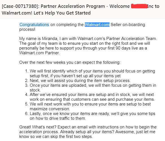165x141 pixels.
Task: Select list item 1 about identifying items
Action: 90,73
